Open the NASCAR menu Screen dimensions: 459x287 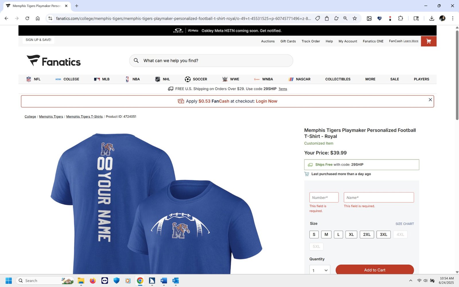point(299,79)
